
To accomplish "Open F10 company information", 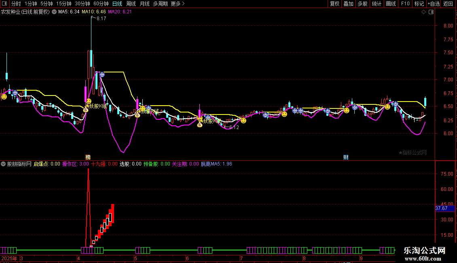I will (405, 4).
